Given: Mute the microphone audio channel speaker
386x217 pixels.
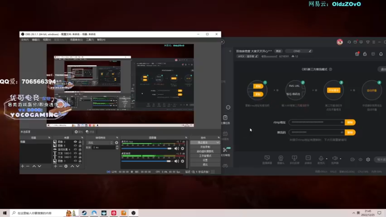Looking at the screenshot, I should click(x=177, y=149).
